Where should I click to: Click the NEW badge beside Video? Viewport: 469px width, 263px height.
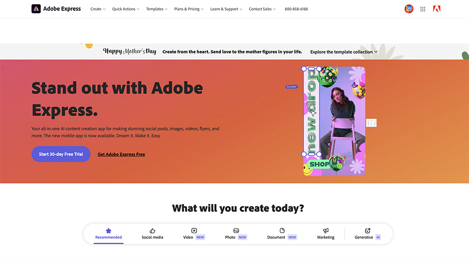pyautogui.click(x=200, y=237)
